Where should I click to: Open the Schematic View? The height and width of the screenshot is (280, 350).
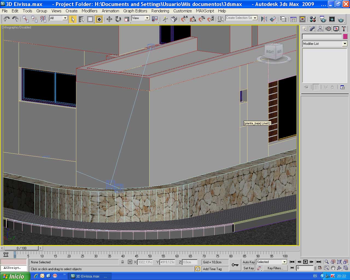coord(302,19)
